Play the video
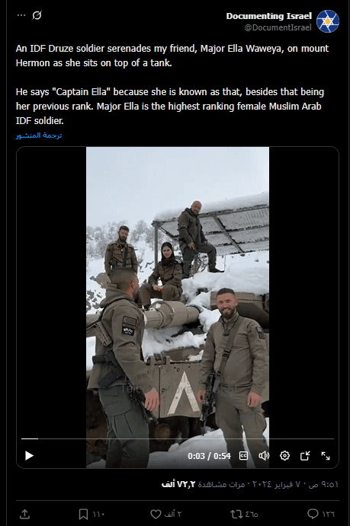The height and width of the screenshot is (526, 350). (29, 455)
